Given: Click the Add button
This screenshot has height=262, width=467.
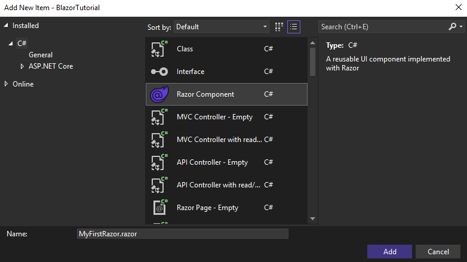Looking at the screenshot, I should pyautogui.click(x=389, y=252).
